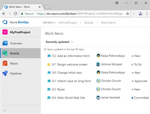Click yellow task icon of item 367
This screenshot has height=114, width=150.
[49, 64]
